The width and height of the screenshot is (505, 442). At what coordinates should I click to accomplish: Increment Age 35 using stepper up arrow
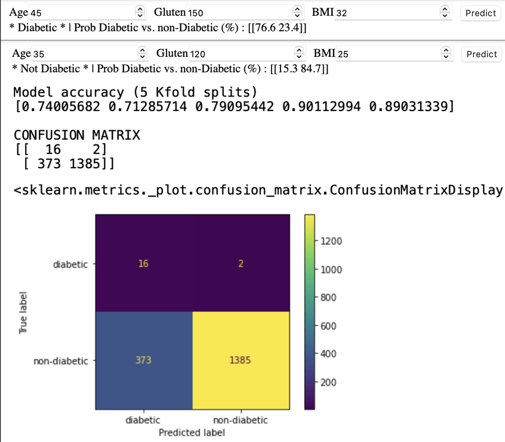142,50
